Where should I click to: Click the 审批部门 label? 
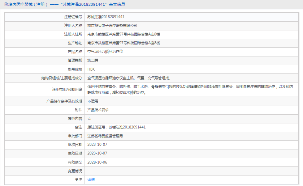(75, 136)
